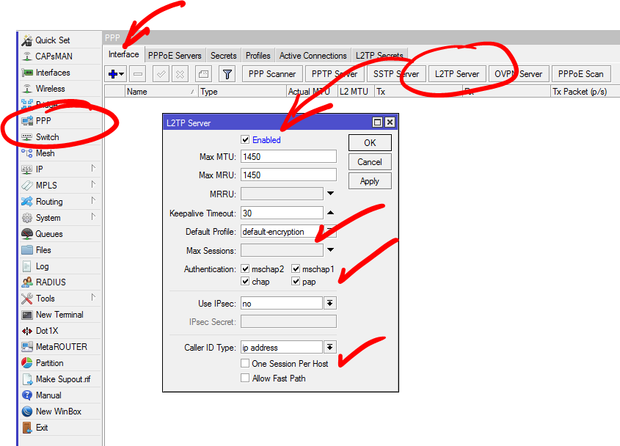Launch New Terminal from sidebar
Screen dimensions: 620x446
(59, 315)
